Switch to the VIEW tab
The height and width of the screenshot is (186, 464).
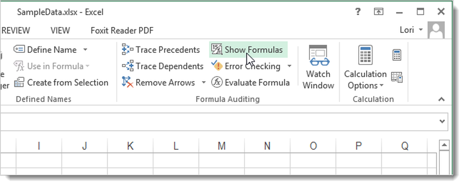(x=60, y=30)
